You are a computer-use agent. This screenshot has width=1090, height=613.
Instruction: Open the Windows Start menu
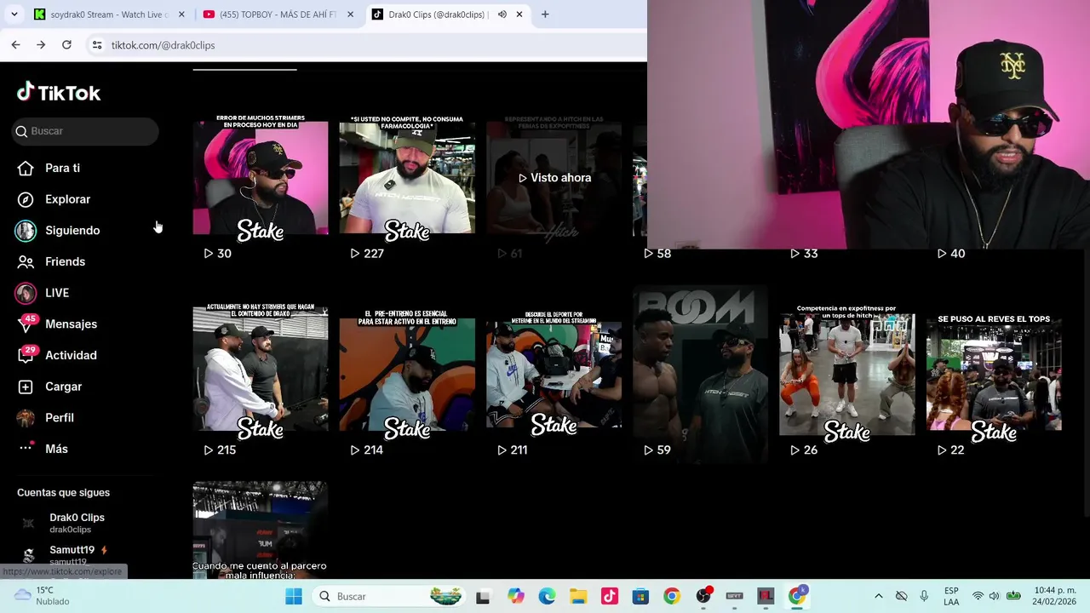294,596
